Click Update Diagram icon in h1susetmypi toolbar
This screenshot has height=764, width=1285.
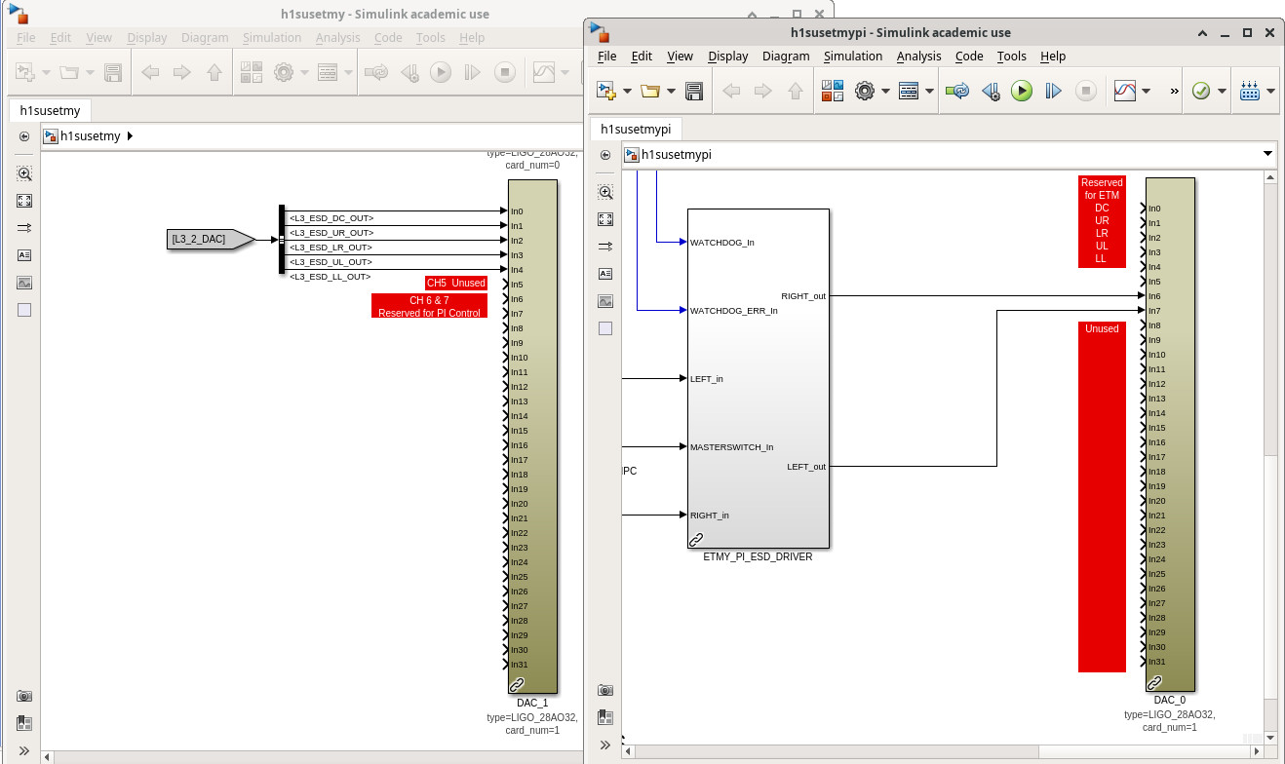957,91
